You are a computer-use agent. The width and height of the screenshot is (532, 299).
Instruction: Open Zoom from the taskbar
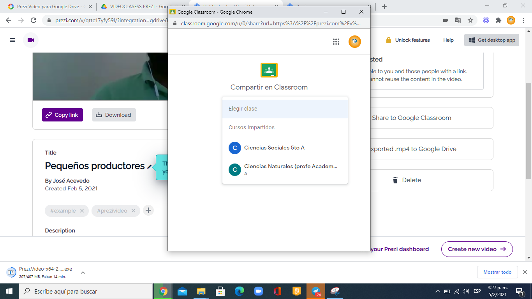pyautogui.click(x=259, y=291)
